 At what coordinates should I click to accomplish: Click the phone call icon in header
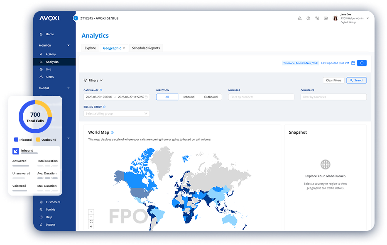click(x=317, y=18)
